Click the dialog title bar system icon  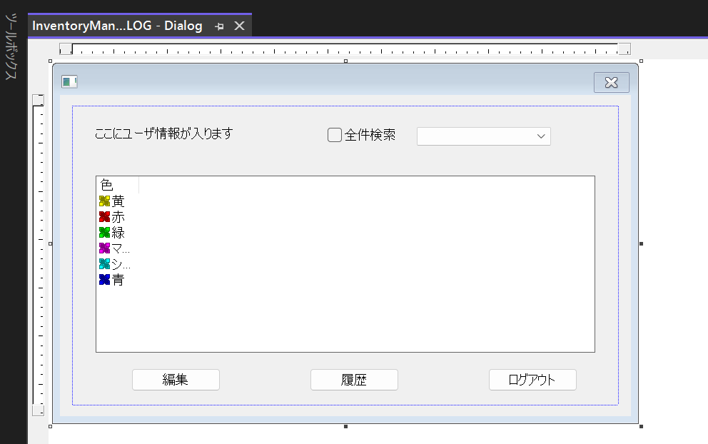(69, 82)
